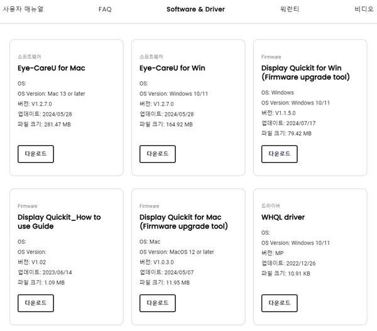Select the WHQL driver title
Screen dimensions: 377x331
point(283,217)
